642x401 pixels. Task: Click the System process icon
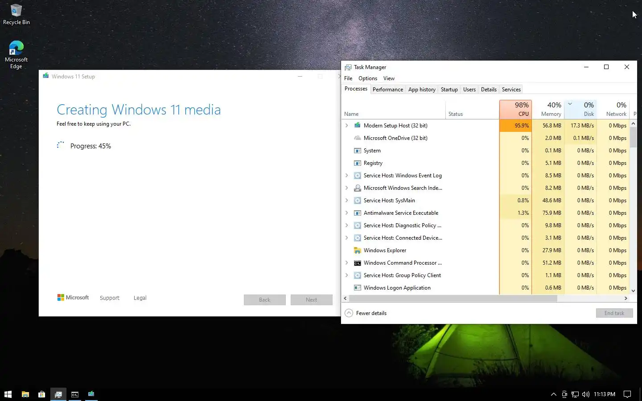(358, 151)
